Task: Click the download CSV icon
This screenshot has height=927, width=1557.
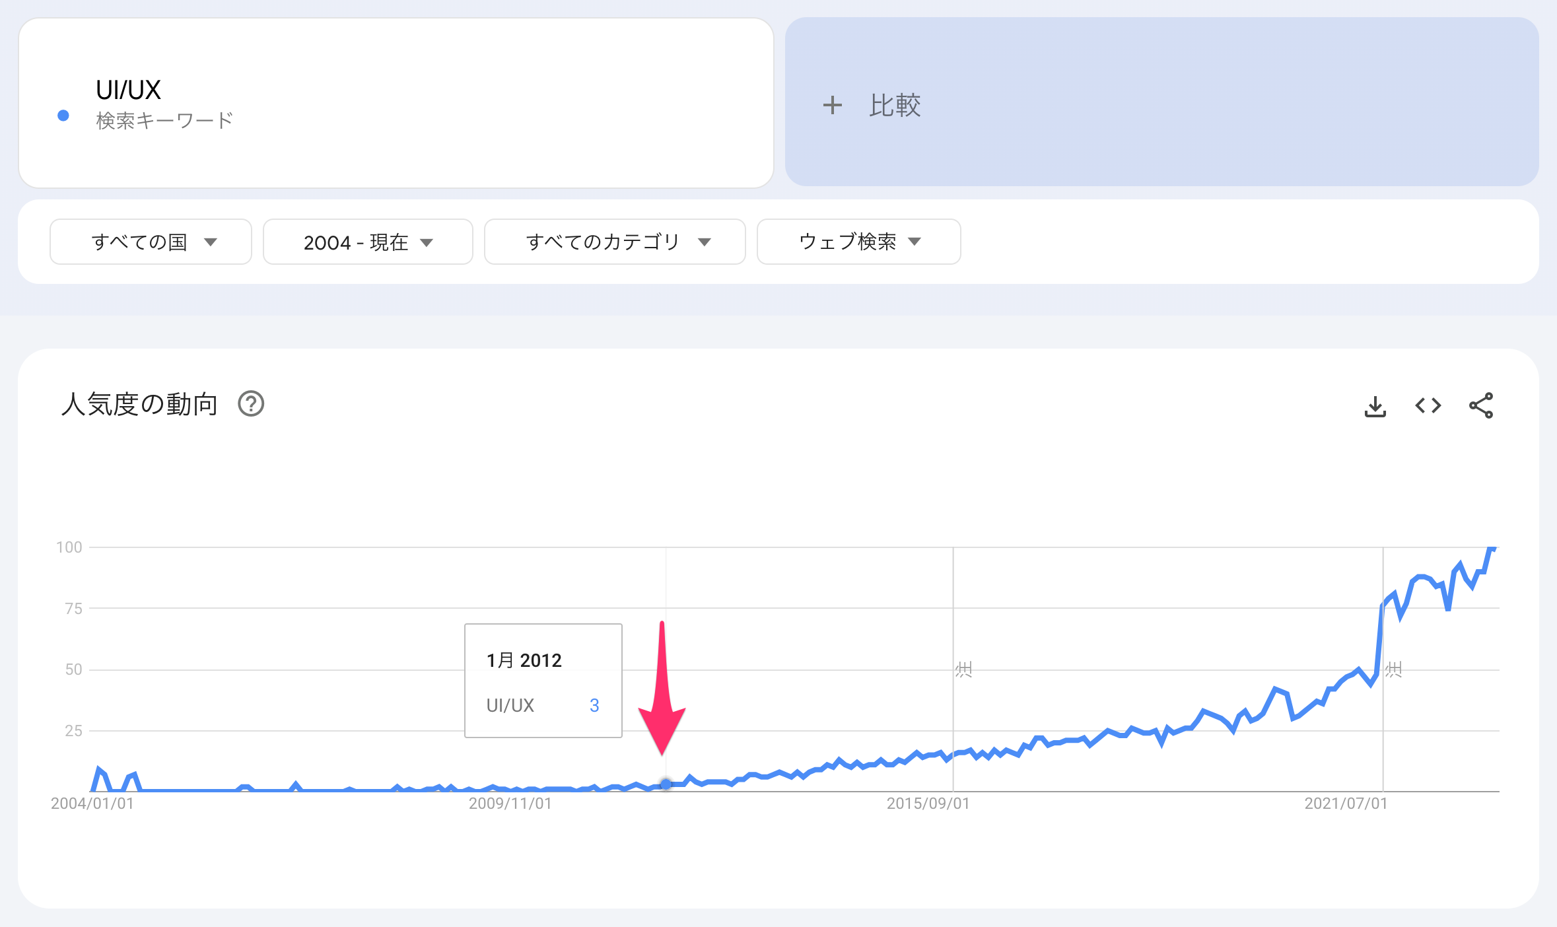Action: 1375,406
